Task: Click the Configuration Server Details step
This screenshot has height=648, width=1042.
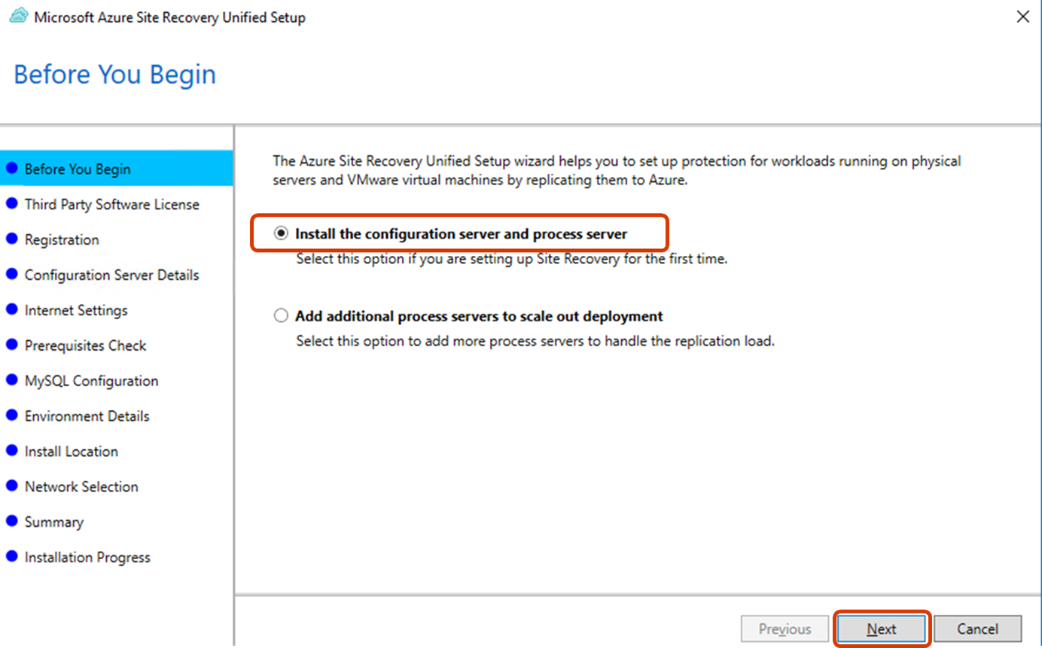Action: (112, 275)
